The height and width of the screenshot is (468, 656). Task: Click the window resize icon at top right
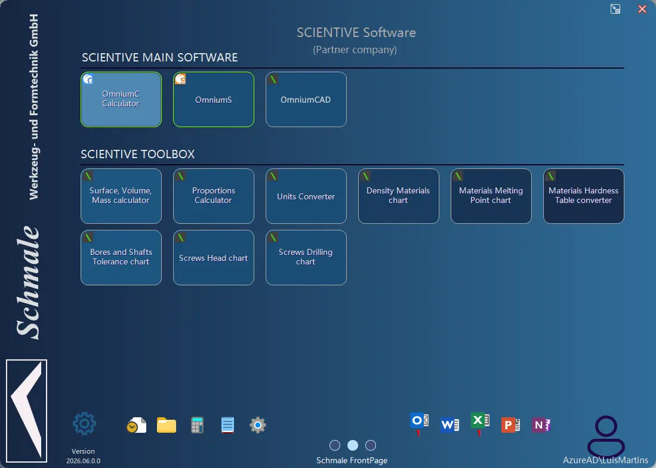615,9
